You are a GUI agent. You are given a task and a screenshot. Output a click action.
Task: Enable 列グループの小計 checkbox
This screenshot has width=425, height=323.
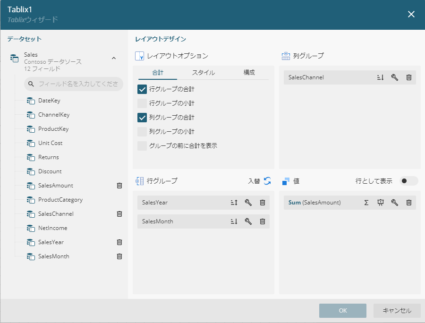pos(142,132)
